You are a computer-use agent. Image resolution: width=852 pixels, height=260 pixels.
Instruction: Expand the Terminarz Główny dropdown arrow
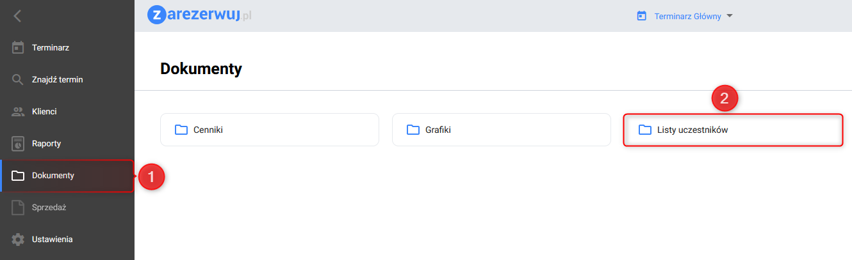click(x=728, y=16)
